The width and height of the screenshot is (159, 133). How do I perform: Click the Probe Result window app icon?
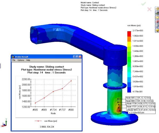(x=13, y=57)
